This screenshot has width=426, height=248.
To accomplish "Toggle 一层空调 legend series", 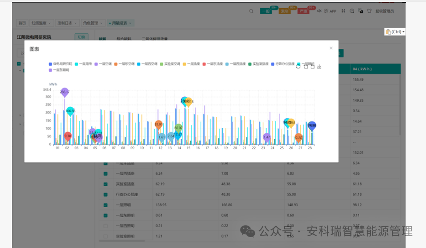I will tap(103, 64).
